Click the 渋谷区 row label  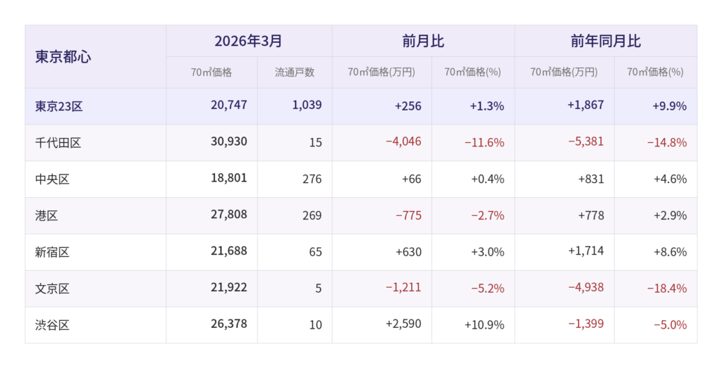coord(52,325)
